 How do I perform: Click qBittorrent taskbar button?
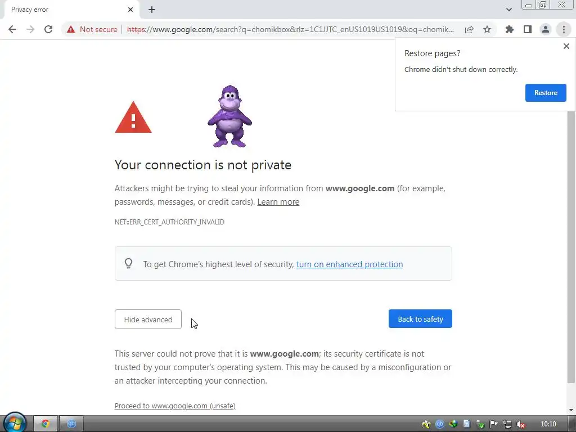71,424
